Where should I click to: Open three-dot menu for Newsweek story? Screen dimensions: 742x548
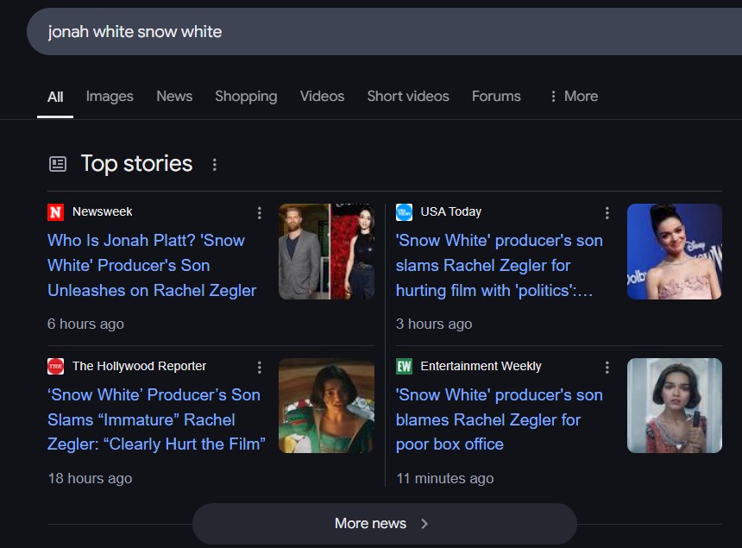tap(260, 212)
